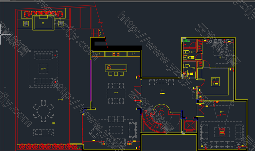Click the yellow level marker in central hall
The image size is (255, 151).
[x=162, y=93]
